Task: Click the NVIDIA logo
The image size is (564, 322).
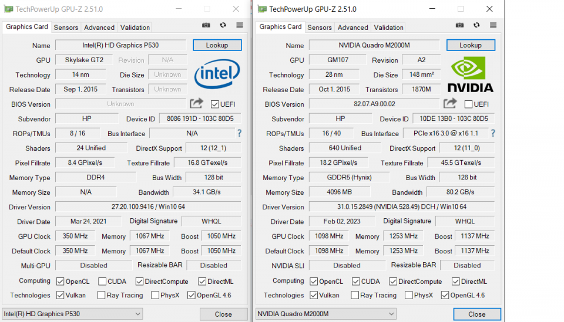Action: (470, 74)
